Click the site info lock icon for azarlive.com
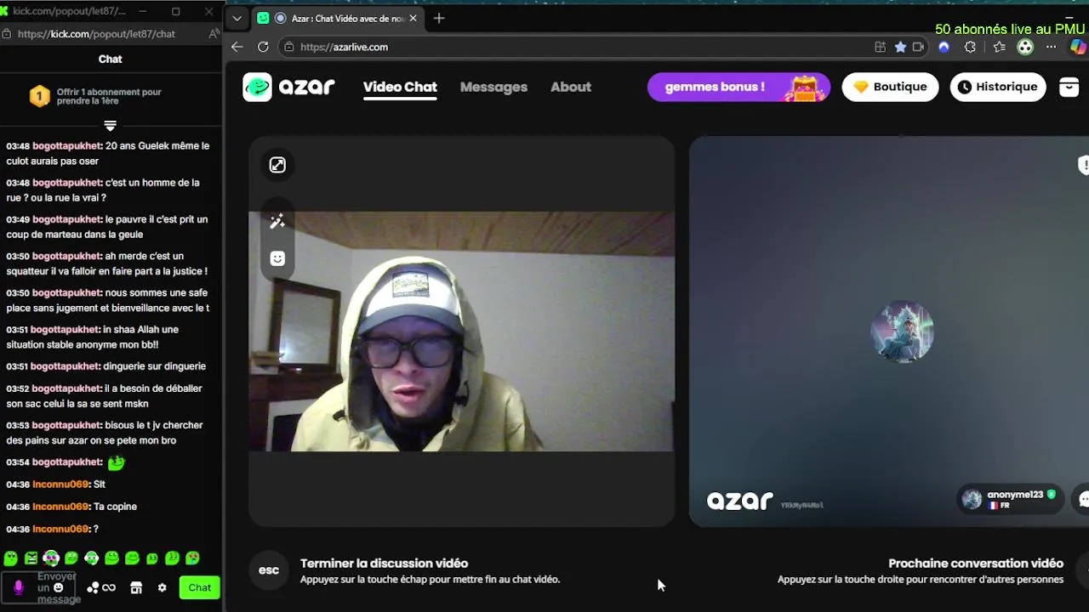This screenshot has width=1089, height=612. pyautogui.click(x=290, y=47)
